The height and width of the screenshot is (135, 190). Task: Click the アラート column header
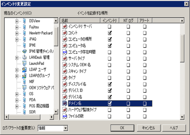pyautogui.click(x=145, y=21)
